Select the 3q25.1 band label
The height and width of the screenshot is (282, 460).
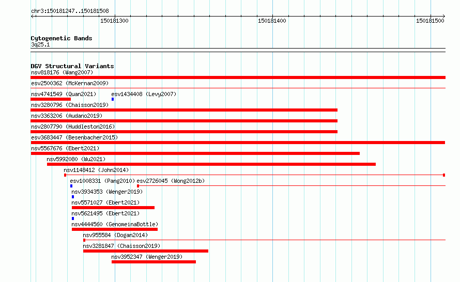pos(40,44)
